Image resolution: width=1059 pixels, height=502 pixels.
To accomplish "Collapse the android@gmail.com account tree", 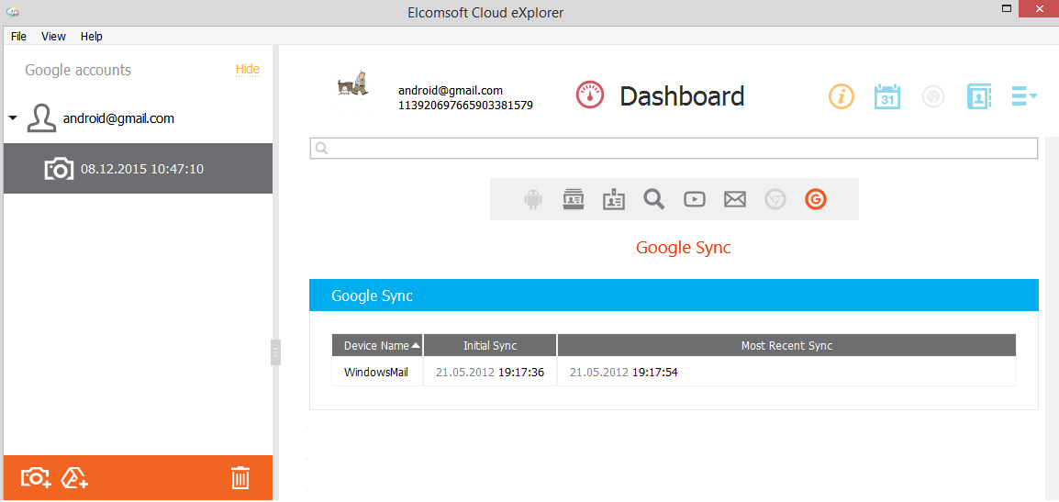I will pyautogui.click(x=13, y=118).
